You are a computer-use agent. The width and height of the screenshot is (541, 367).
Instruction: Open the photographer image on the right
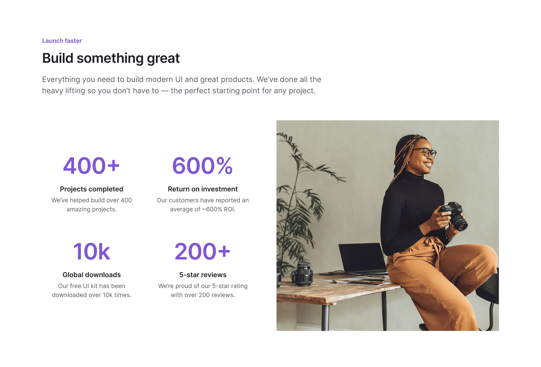pos(388,226)
